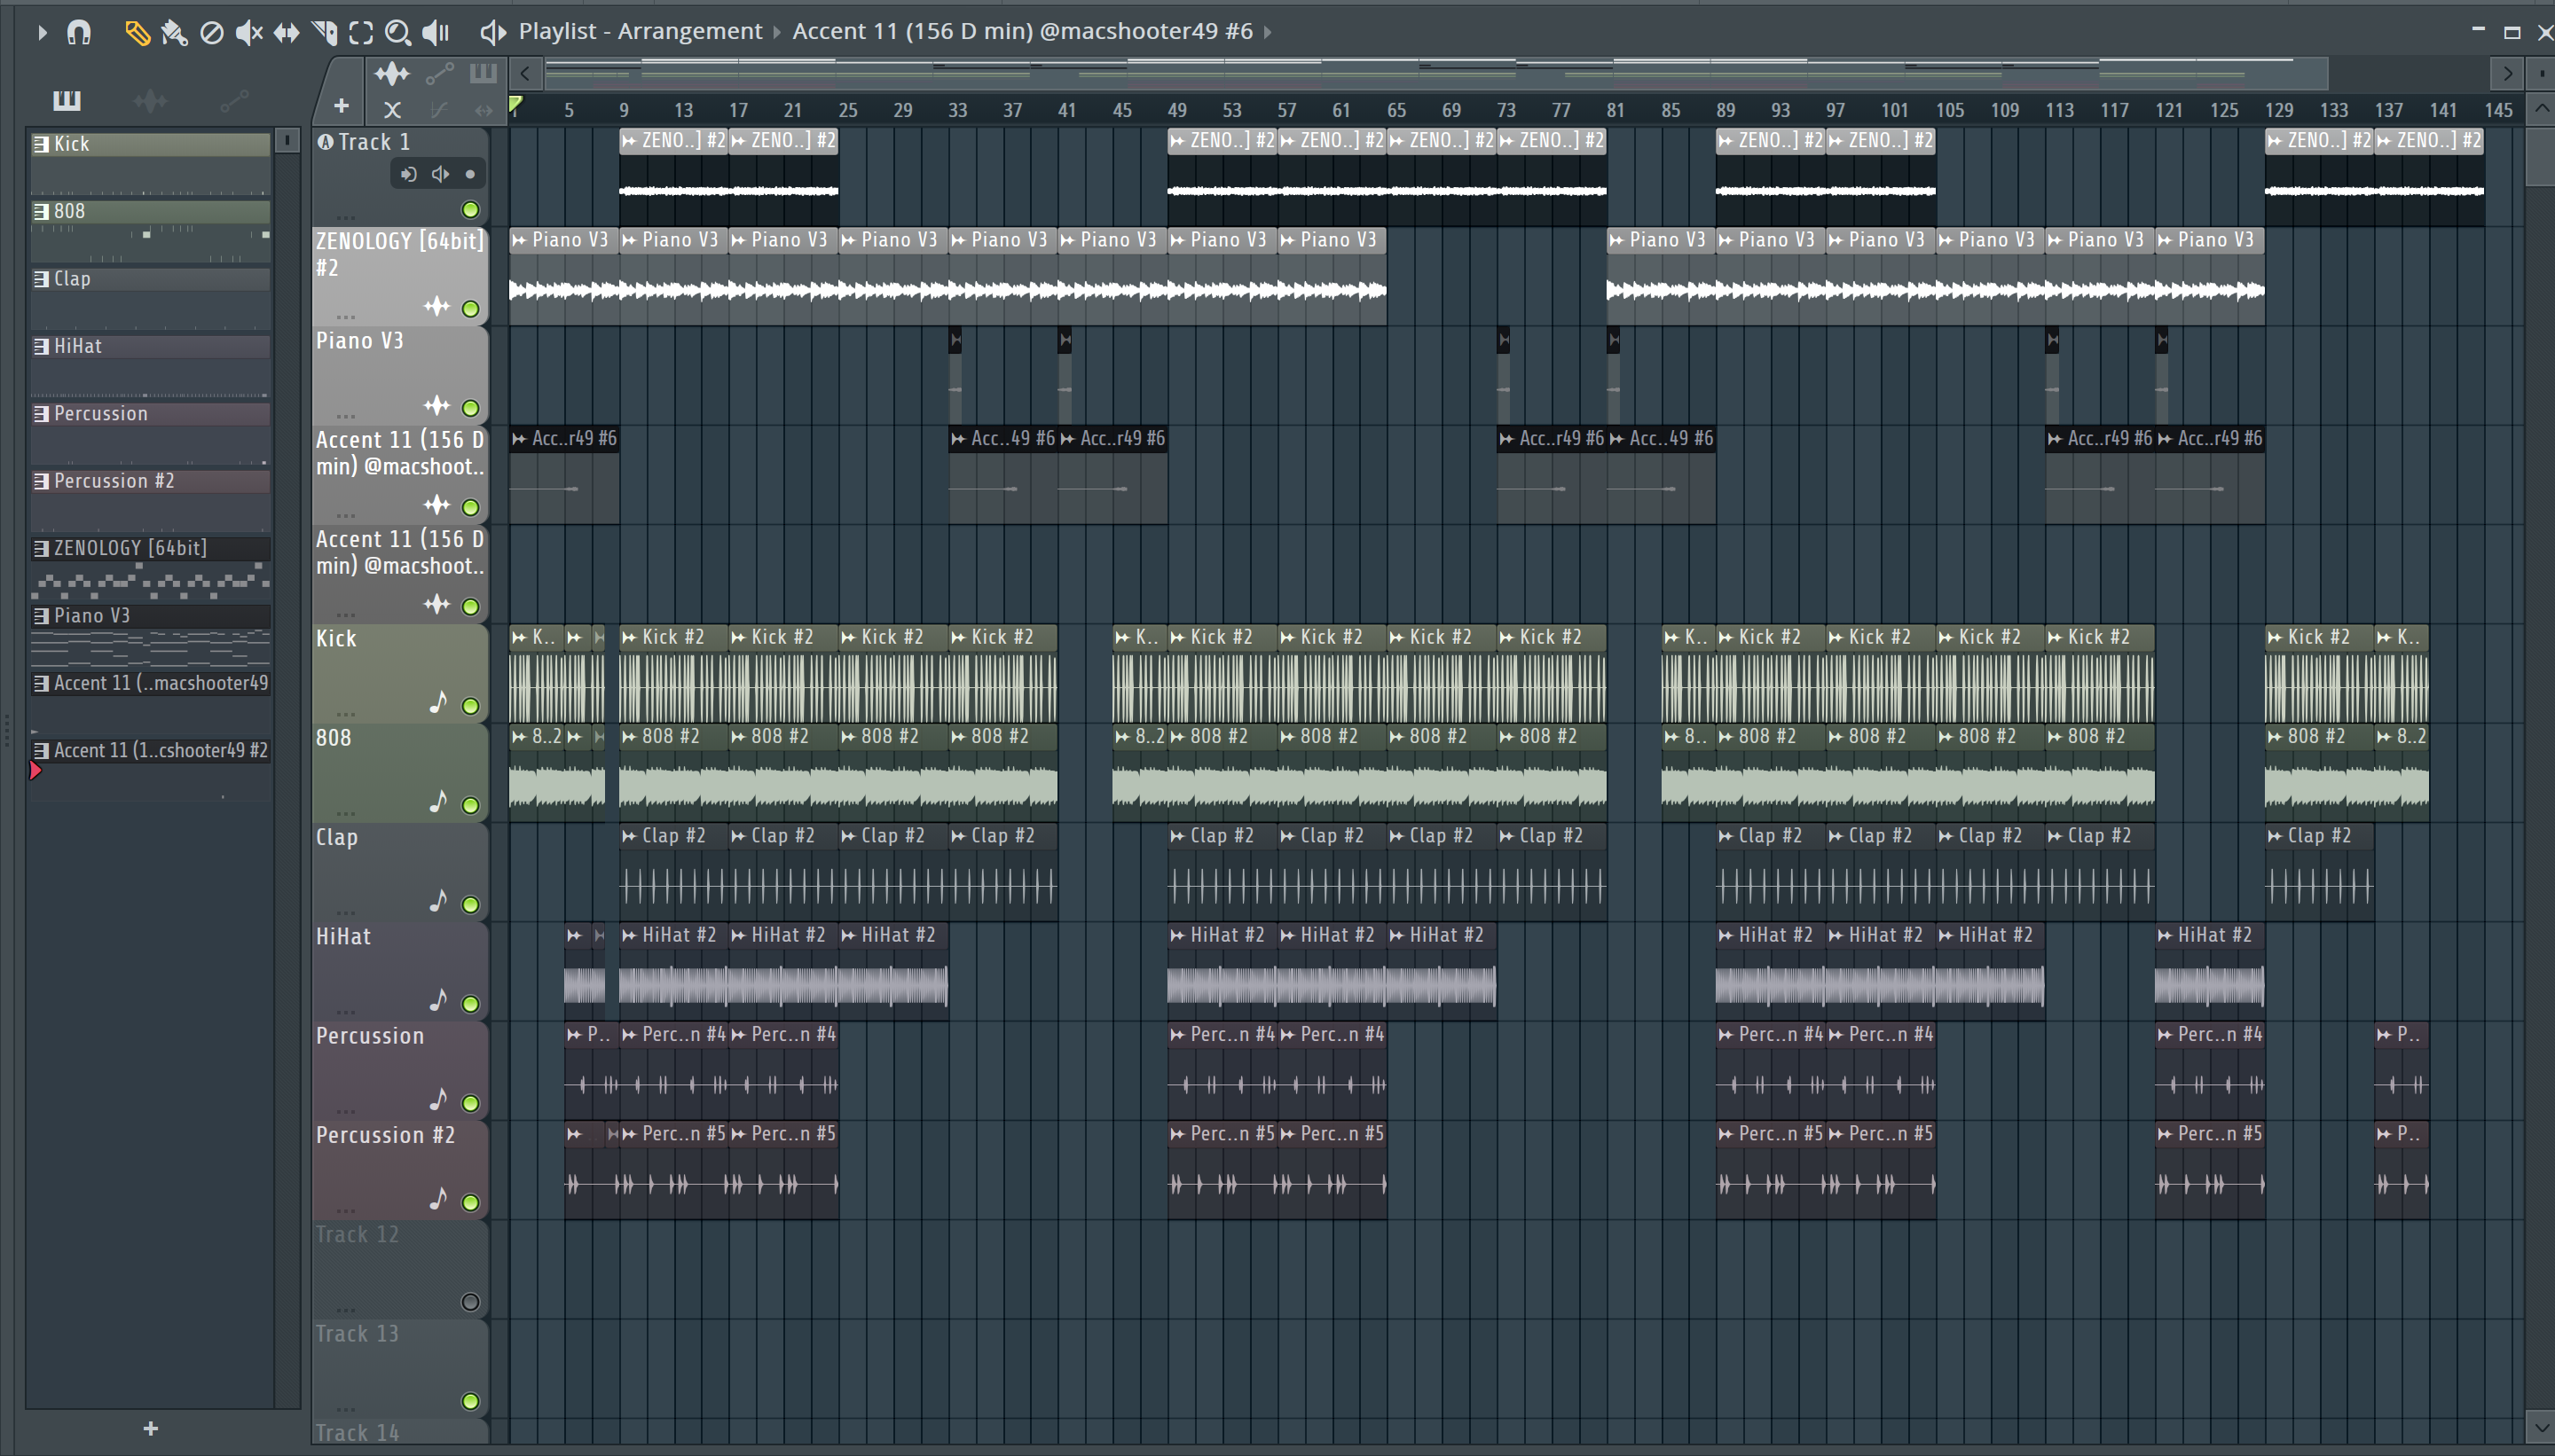Expand the arrow after Playlist - Arrangement
This screenshot has height=1456, width=2555.
[777, 32]
